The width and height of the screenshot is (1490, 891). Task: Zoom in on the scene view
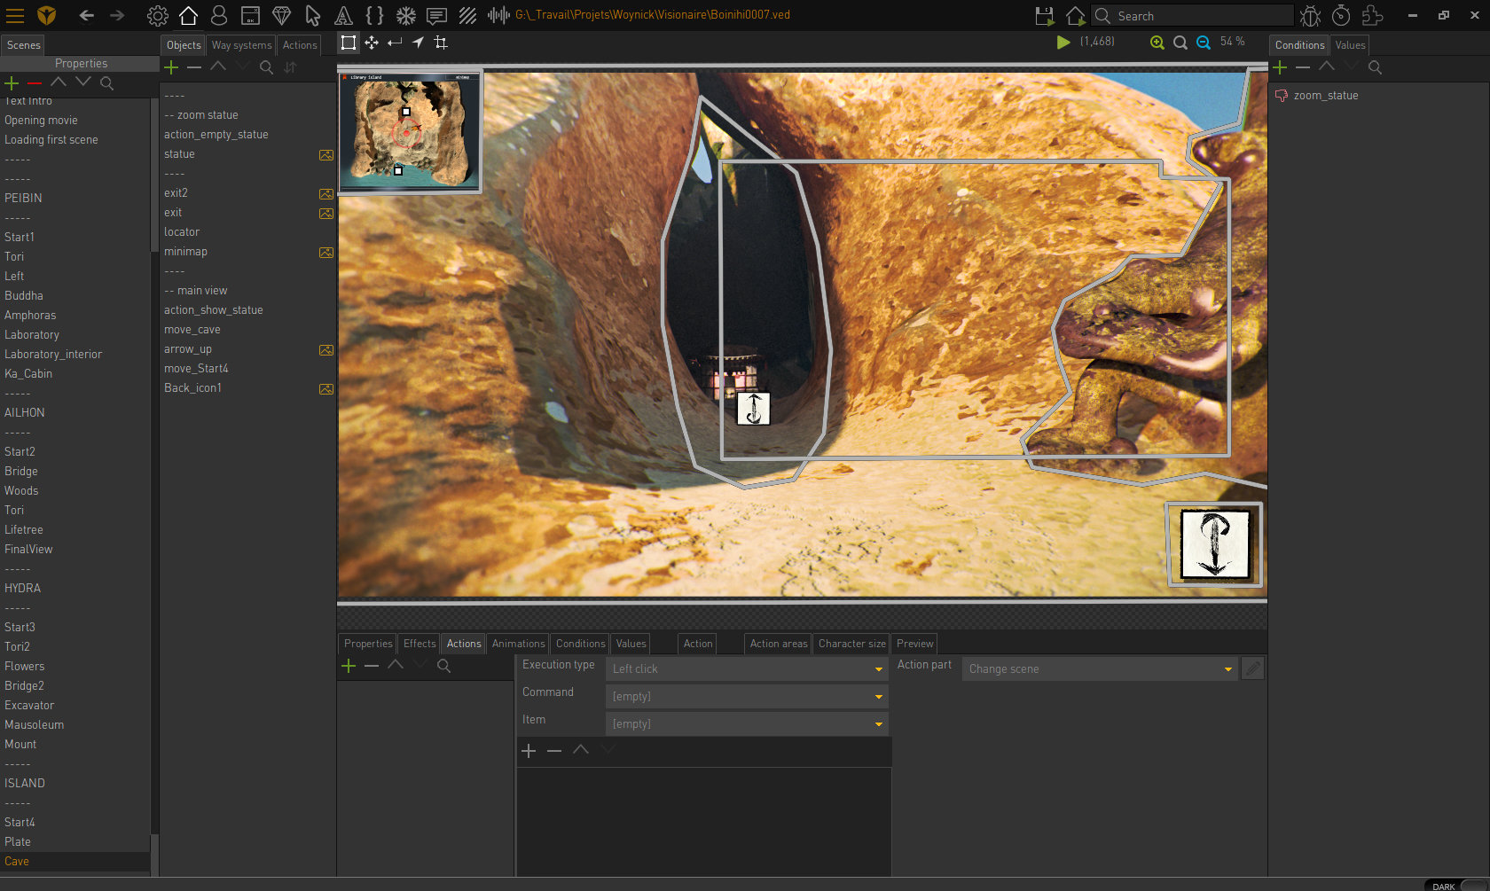(x=1157, y=43)
